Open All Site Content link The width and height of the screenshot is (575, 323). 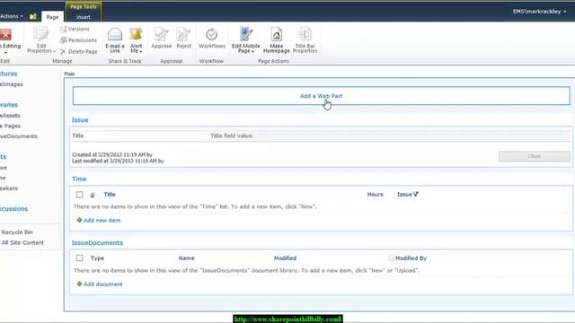point(22,242)
